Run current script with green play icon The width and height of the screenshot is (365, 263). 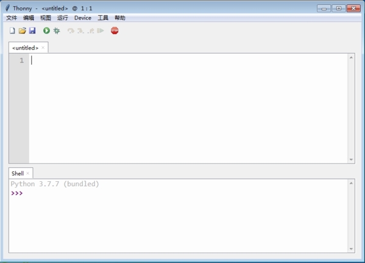46,31
